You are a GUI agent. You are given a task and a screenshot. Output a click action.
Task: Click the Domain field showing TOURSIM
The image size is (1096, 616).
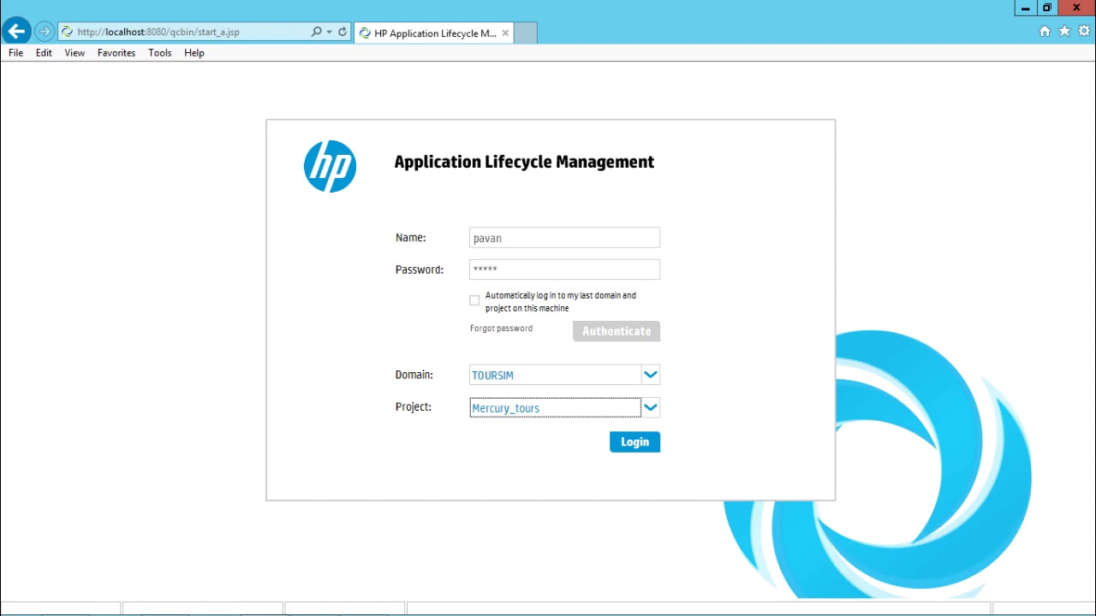555,375
